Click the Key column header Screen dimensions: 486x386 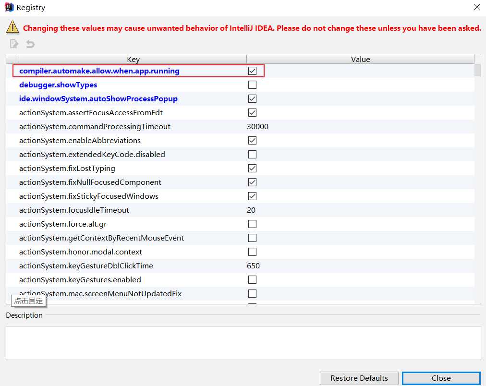point(133,59)
